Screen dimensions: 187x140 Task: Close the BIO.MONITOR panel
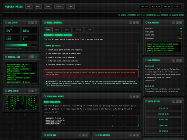tap(180, 22)
